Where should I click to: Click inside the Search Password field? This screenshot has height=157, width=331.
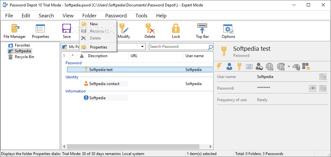click(178, 47)
